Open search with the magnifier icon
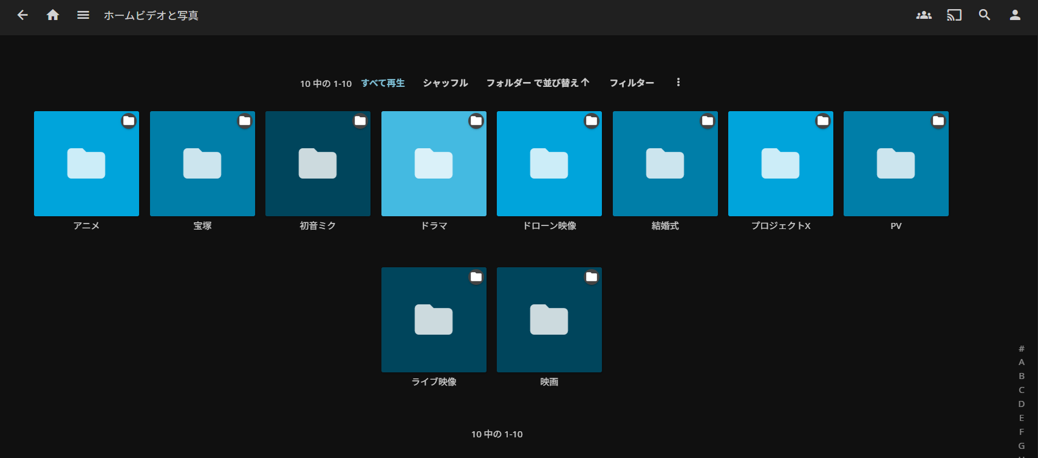1038x458 pixels. point(985,15)
